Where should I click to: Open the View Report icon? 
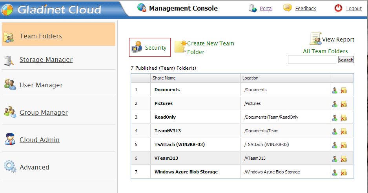pyautogui.click(x=315, y=39)
